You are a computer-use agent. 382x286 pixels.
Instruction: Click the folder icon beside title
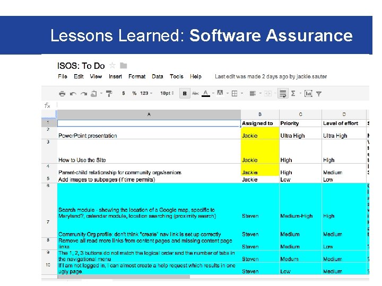[x=124, y=66]
